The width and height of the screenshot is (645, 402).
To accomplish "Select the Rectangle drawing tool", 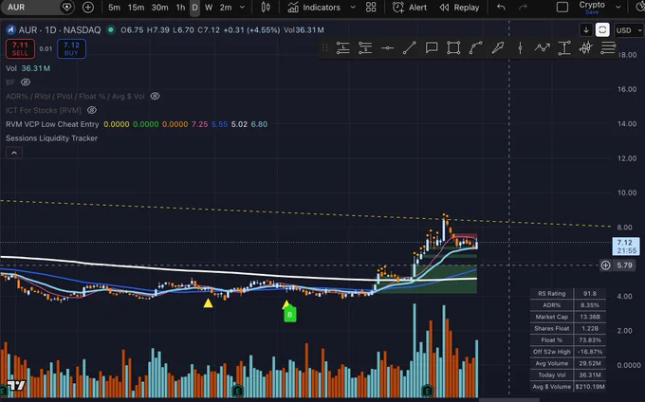I will (x=453, y=48).
